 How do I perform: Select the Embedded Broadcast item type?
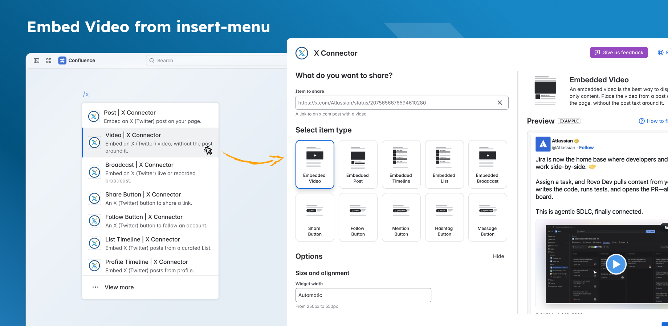click(x=488, y=164)
